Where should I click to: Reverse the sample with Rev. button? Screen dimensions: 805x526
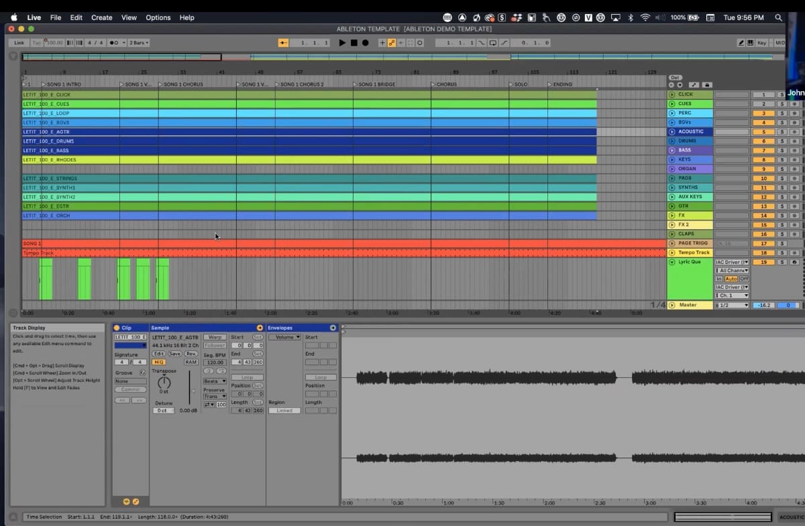coord(191,354)
